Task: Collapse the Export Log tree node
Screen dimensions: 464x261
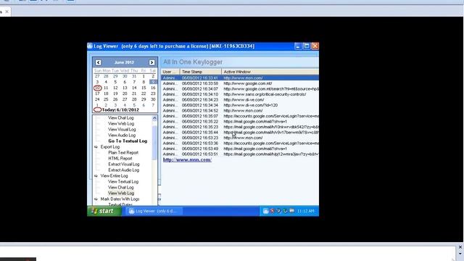Action: pos(96,146)
